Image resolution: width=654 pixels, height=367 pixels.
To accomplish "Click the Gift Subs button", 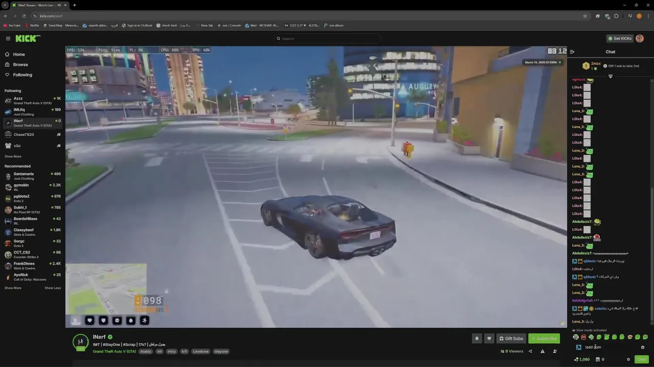I will click(511, 338).
